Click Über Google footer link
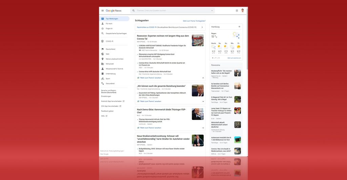This screenshot has width=347, height=180. tap(104, 154)
